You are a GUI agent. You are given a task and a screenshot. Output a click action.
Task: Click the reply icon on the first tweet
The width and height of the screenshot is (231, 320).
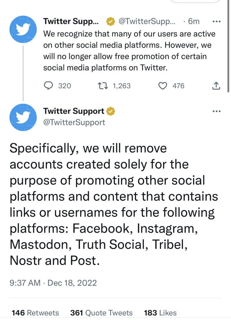click(x=48, y=86)
